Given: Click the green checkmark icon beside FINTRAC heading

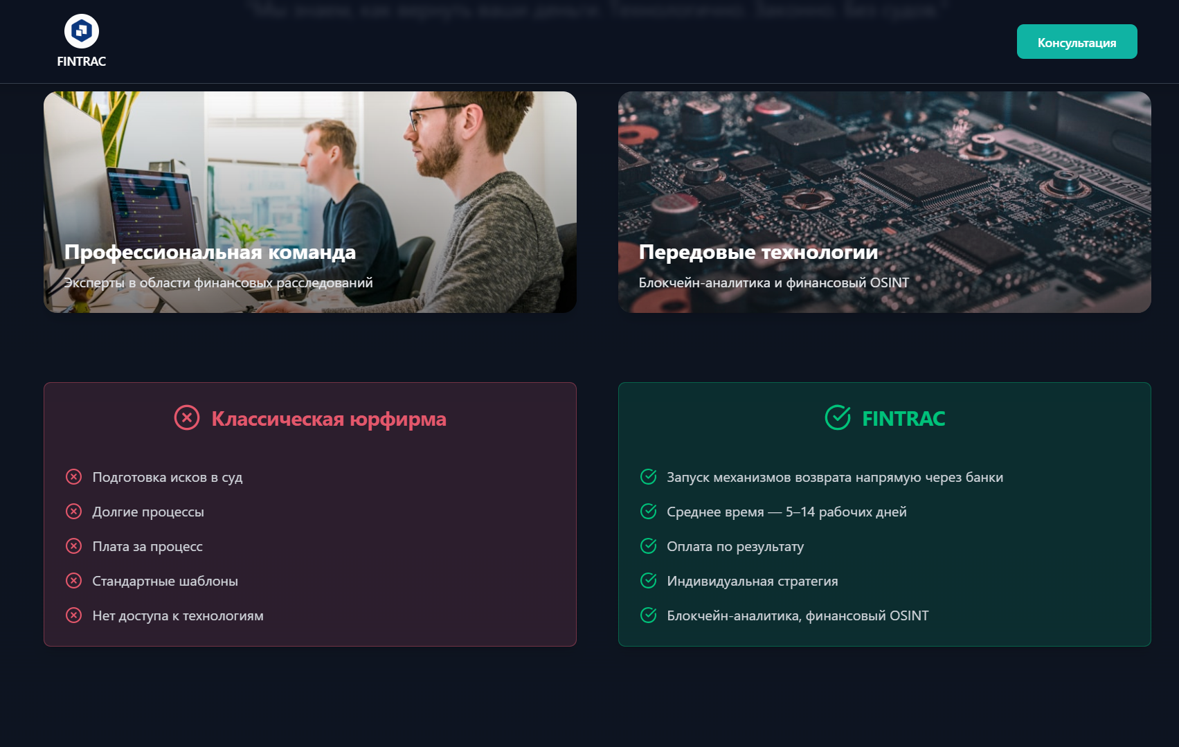Looking at the screenshot, I should coord(838,417).
